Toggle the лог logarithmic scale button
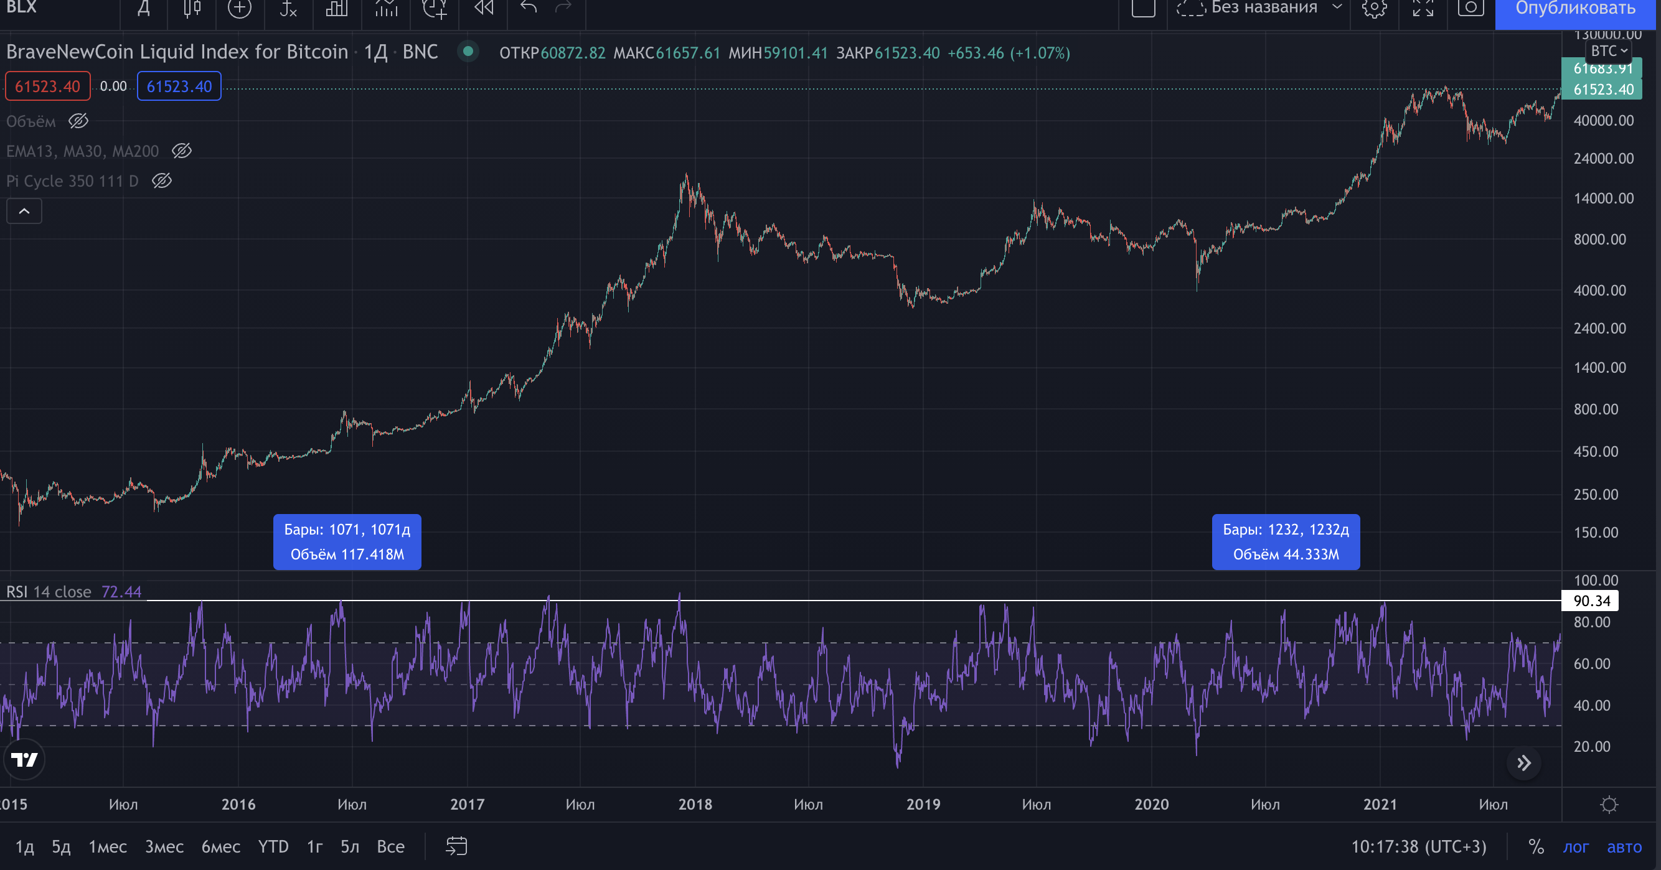The width and height of the screenshot is (1661, 870). point(1575,847)
